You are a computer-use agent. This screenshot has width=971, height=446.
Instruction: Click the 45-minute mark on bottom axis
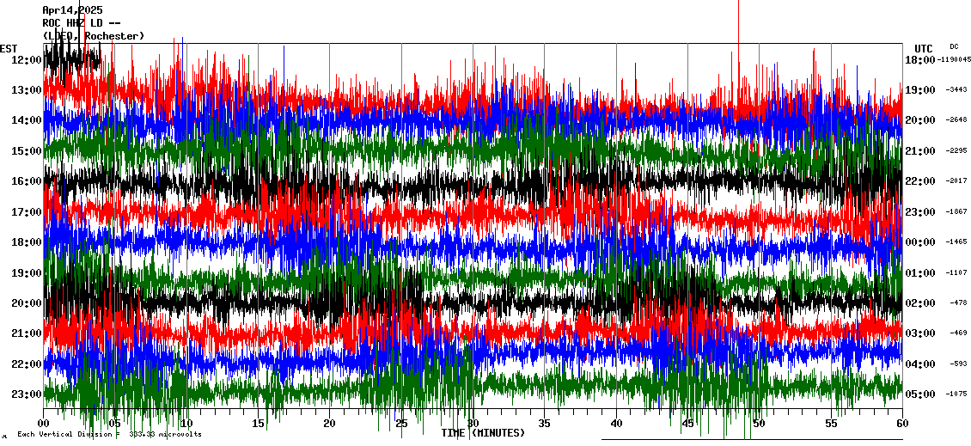687,423
